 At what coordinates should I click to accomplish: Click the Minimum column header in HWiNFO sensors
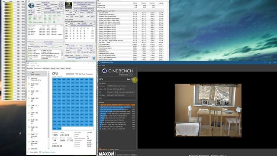144,3
